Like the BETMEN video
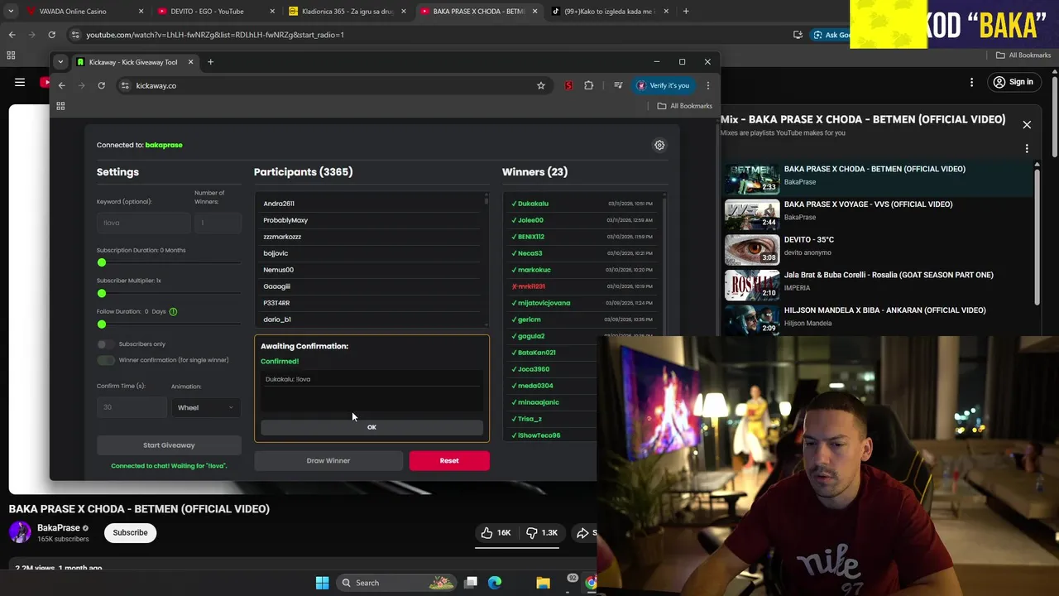 [x=496, y=533]
